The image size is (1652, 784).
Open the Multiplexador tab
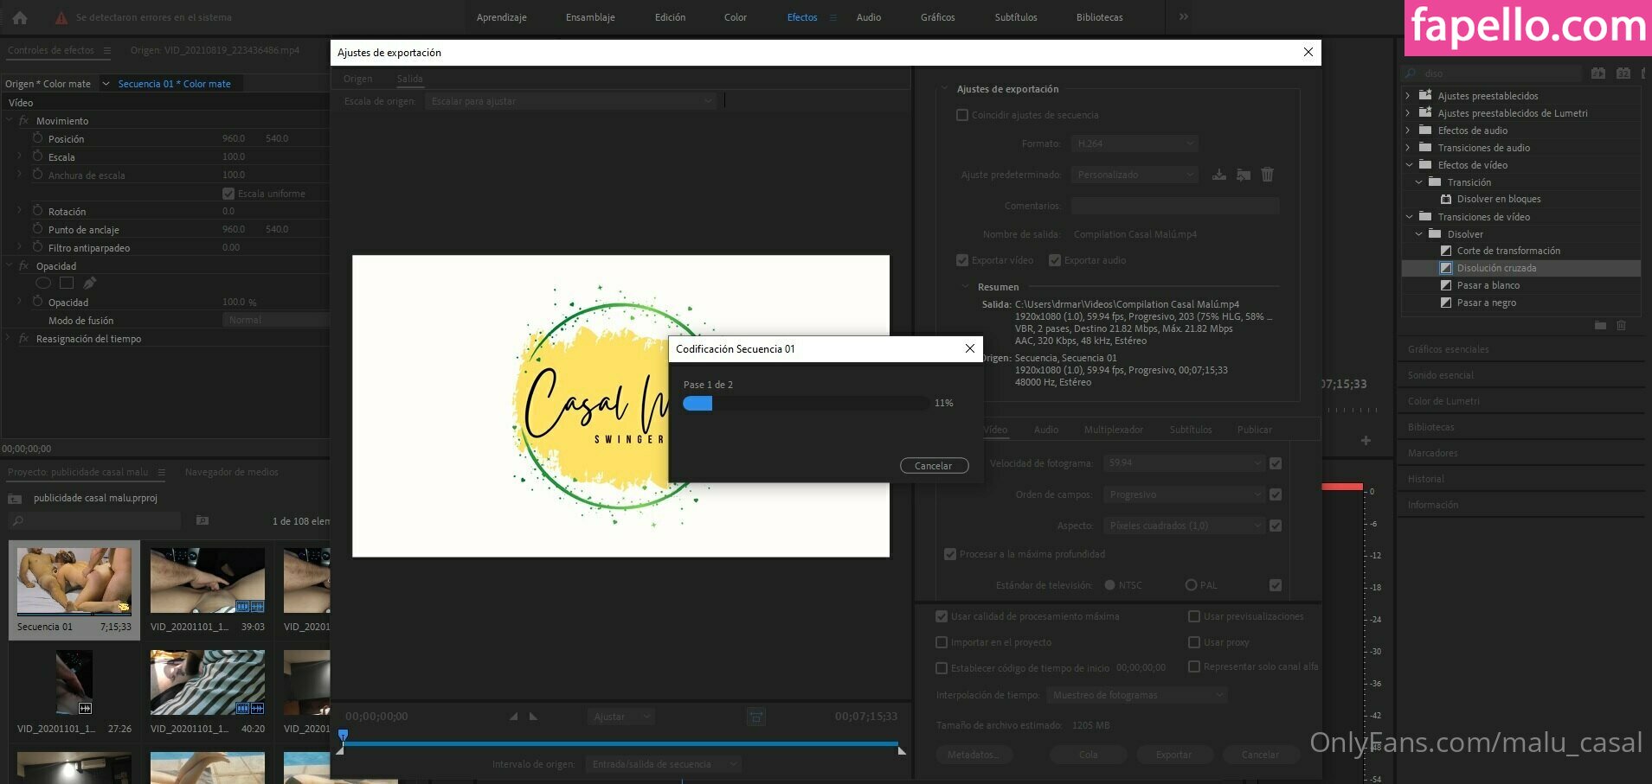tap(1114, 430)
